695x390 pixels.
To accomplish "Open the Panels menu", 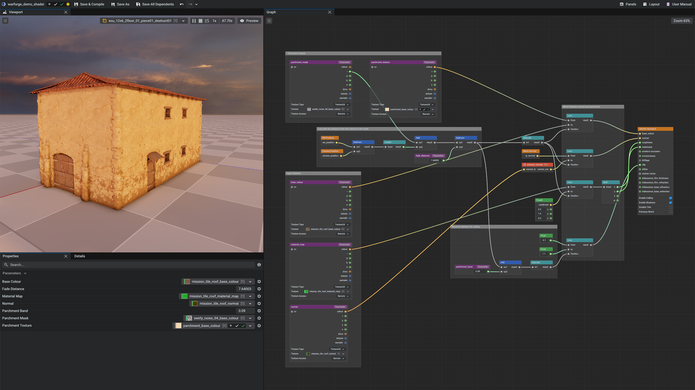I will click(x=628, y=4).
